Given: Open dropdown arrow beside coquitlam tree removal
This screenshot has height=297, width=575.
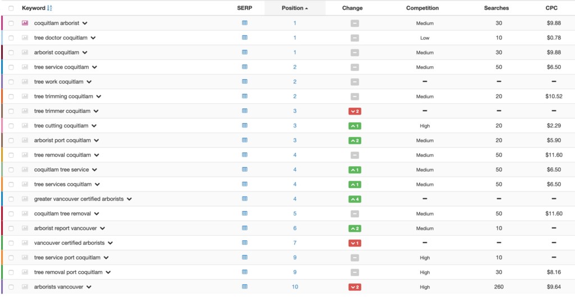Looking at the screenshot, I should 97,214.
